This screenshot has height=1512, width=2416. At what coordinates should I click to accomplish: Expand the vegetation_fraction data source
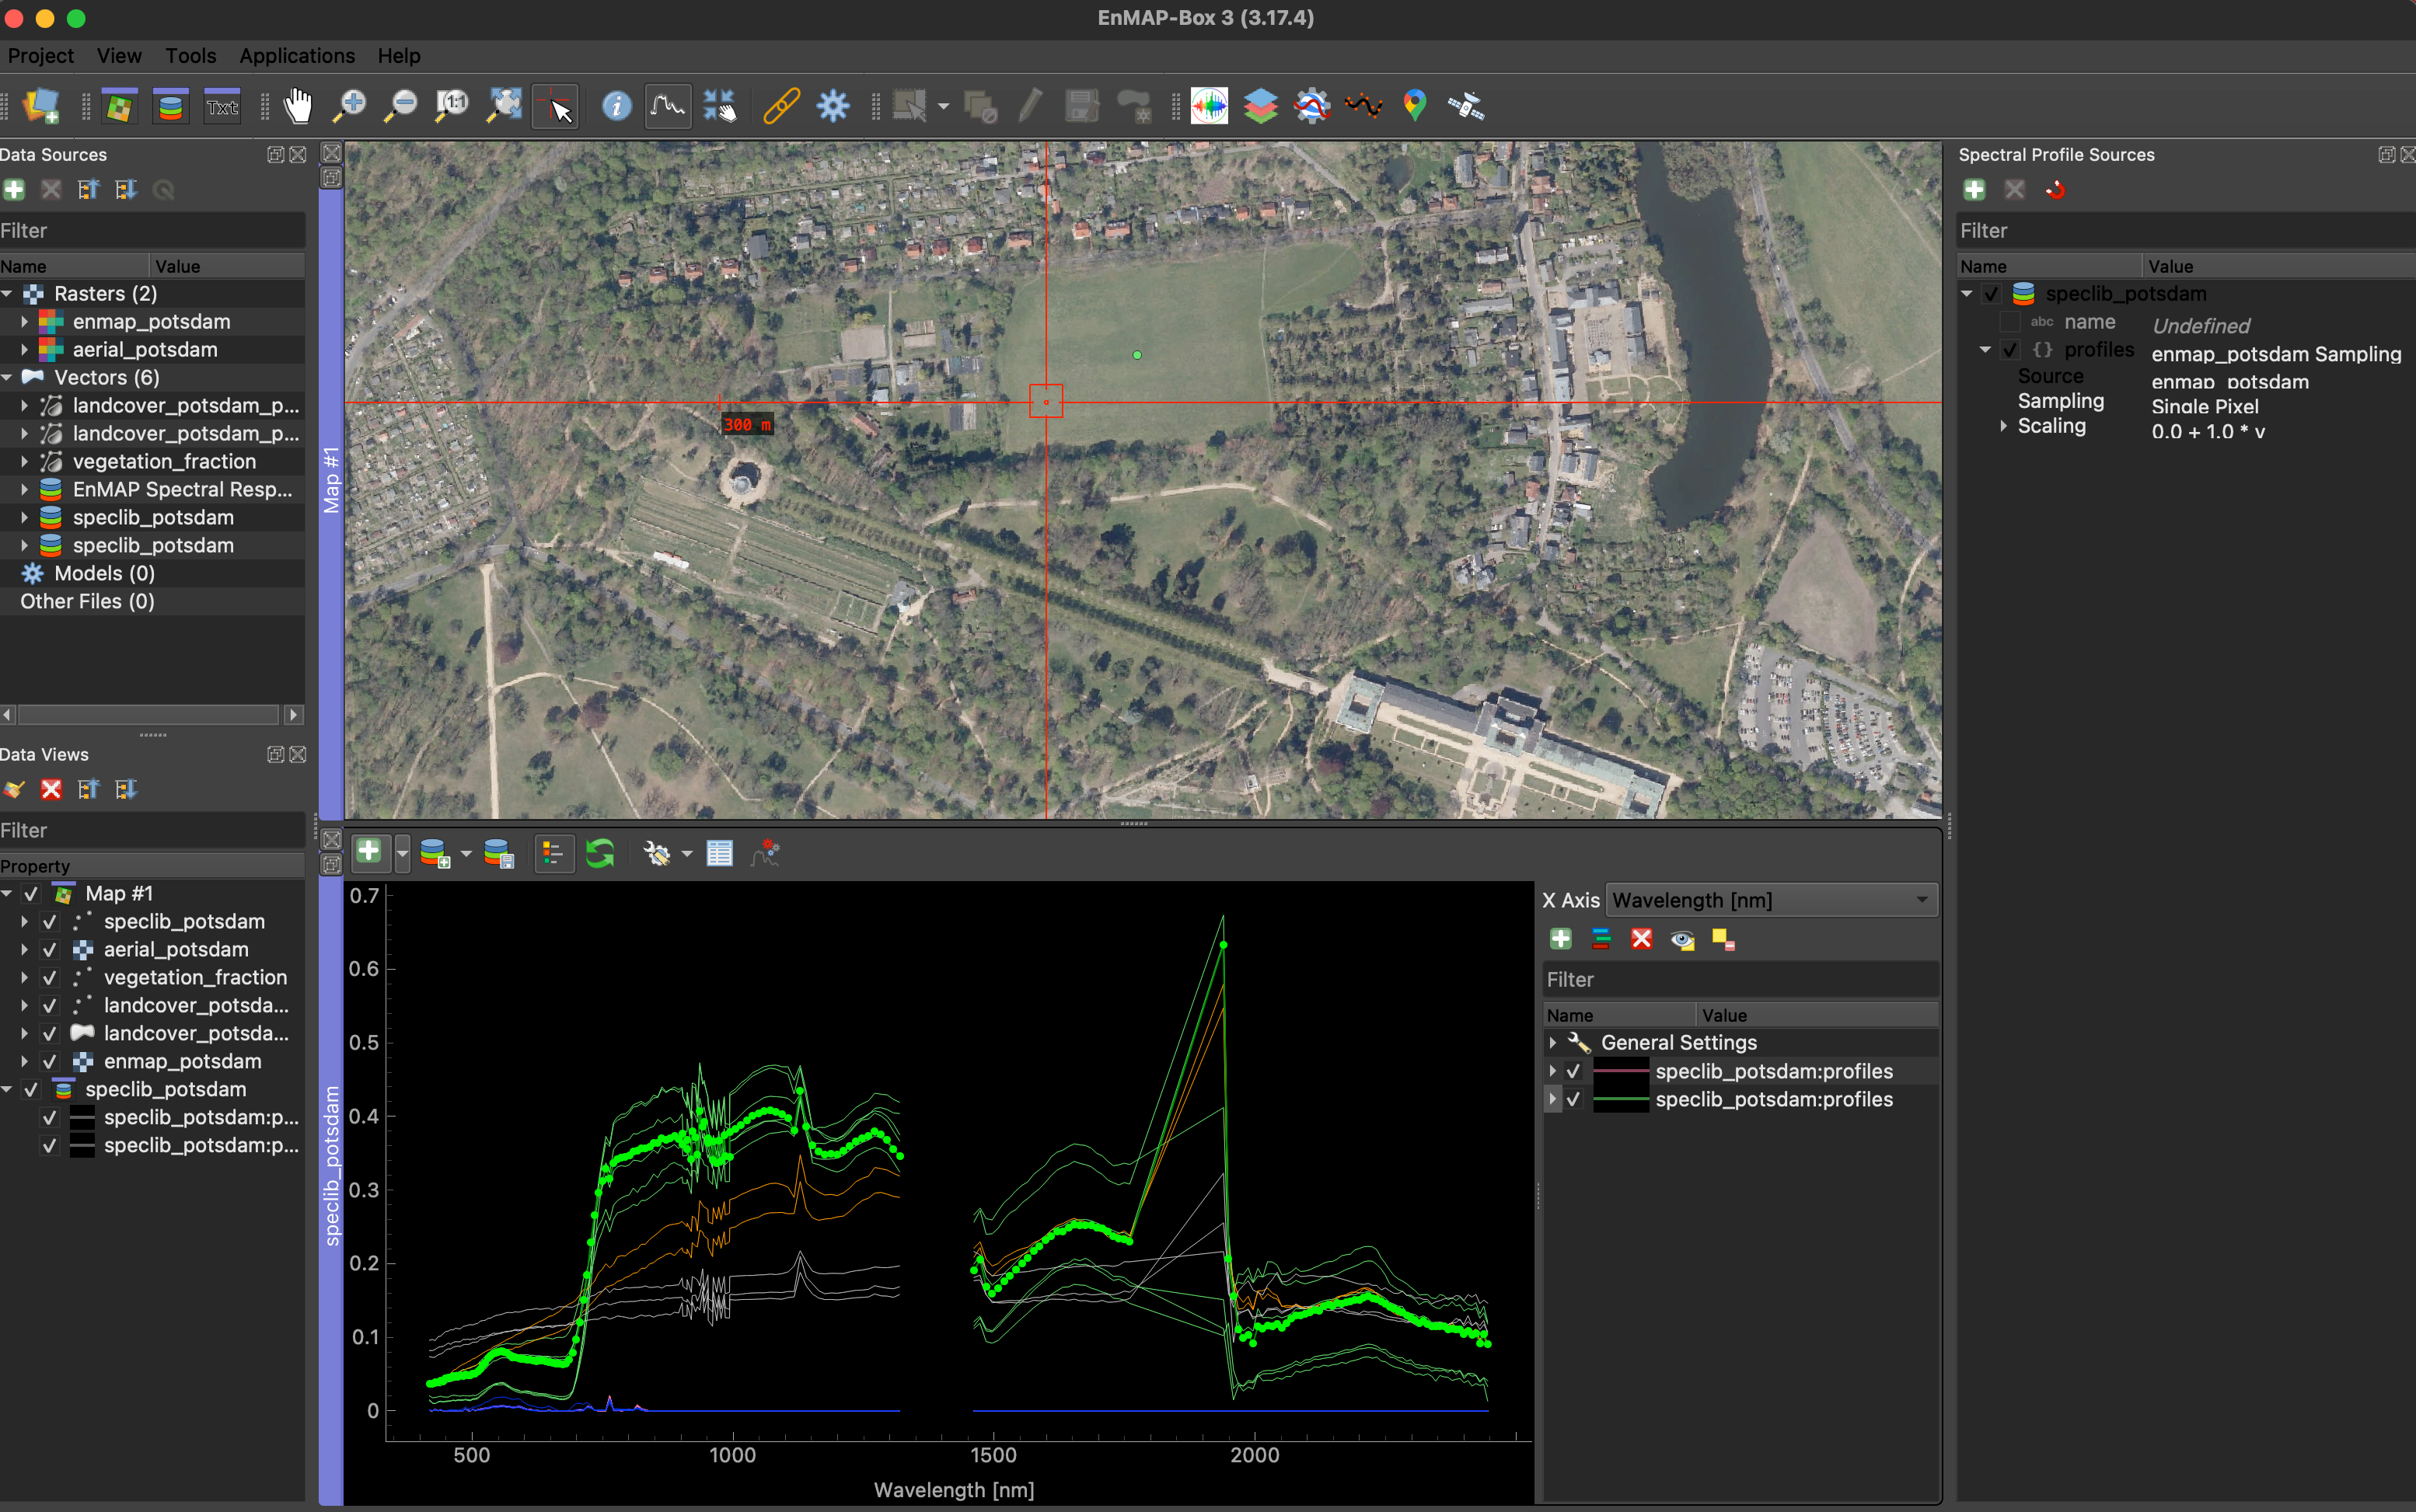click(x=24, y=461)
